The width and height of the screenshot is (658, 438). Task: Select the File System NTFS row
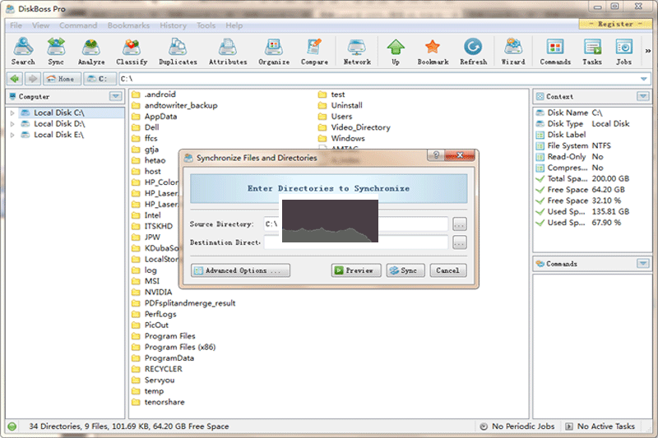573,145
